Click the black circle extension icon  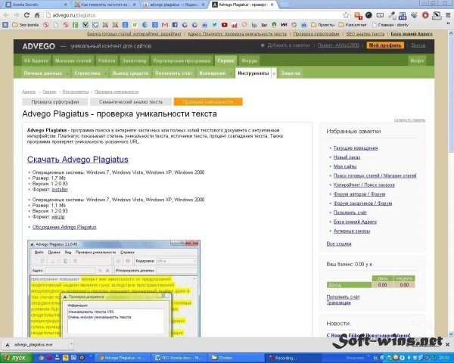click(x=368, y=15)
